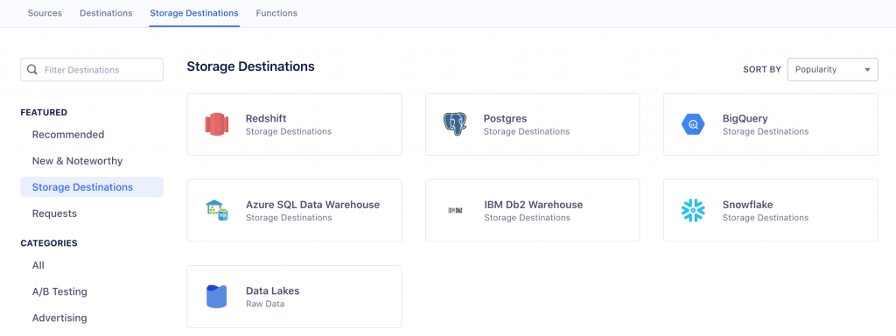Click the search magnifier icon
The width and height of the screenshot is (896, 336).
[32, 70]
